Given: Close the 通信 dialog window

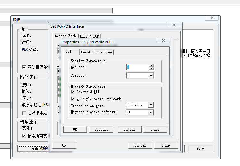Looking at the screenshot, I should coord(211,19).
